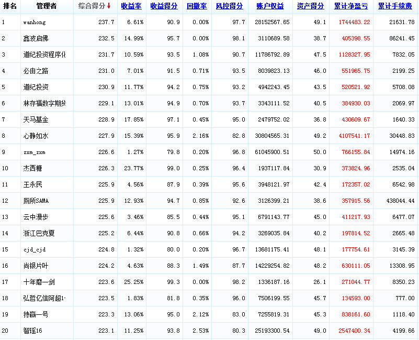This screenshot has width=419, height=340.
Task: Click net profit value 4107541.17
Action: [354, 136]
